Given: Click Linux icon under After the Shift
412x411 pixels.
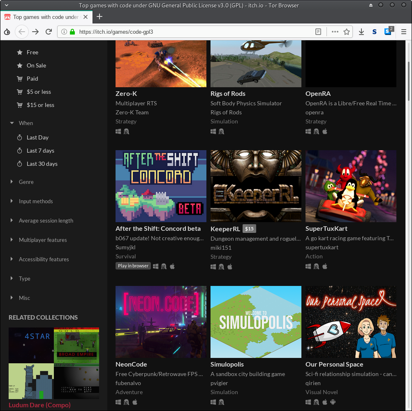Looking at the screenshot, I should (x=164, y=266).
